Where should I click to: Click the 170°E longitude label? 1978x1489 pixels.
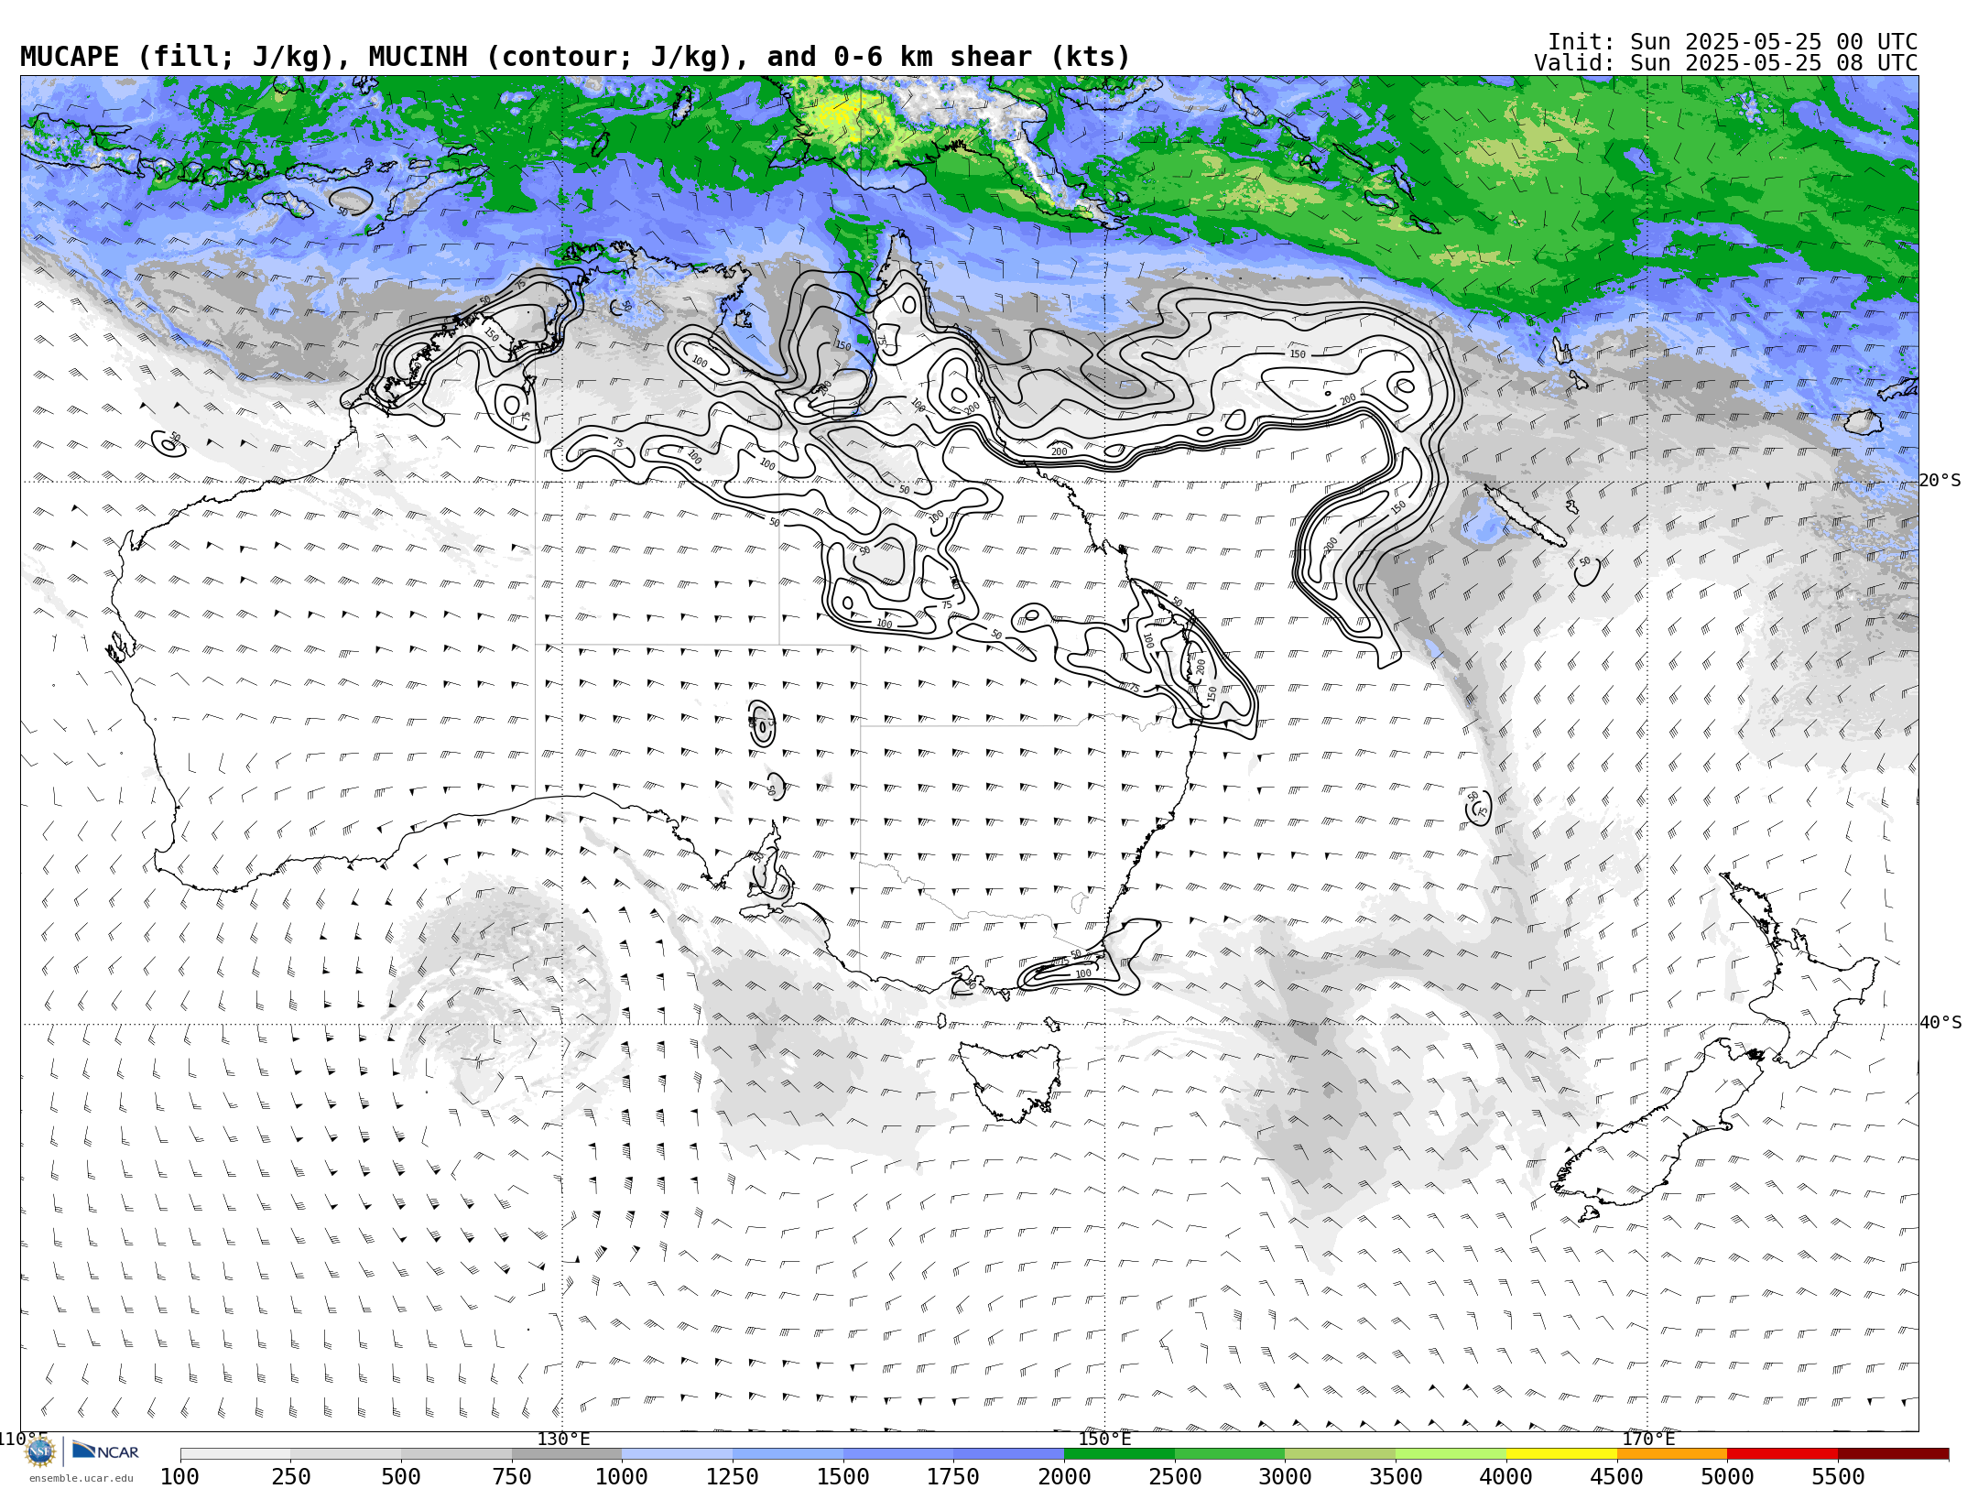[x=1647, y=1439]
